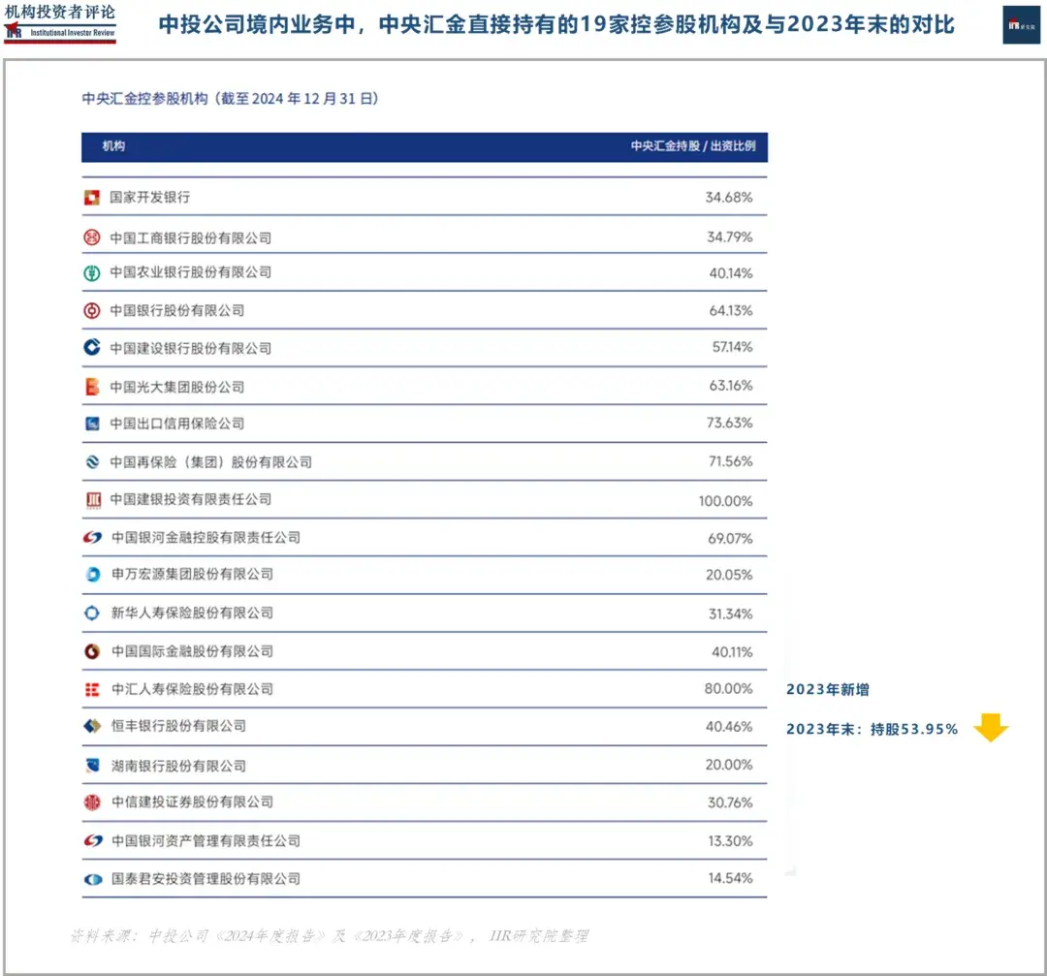Click the 新华人寿保险 logo icon
This screenshot has height=976, width=1047.
point(91,613)
